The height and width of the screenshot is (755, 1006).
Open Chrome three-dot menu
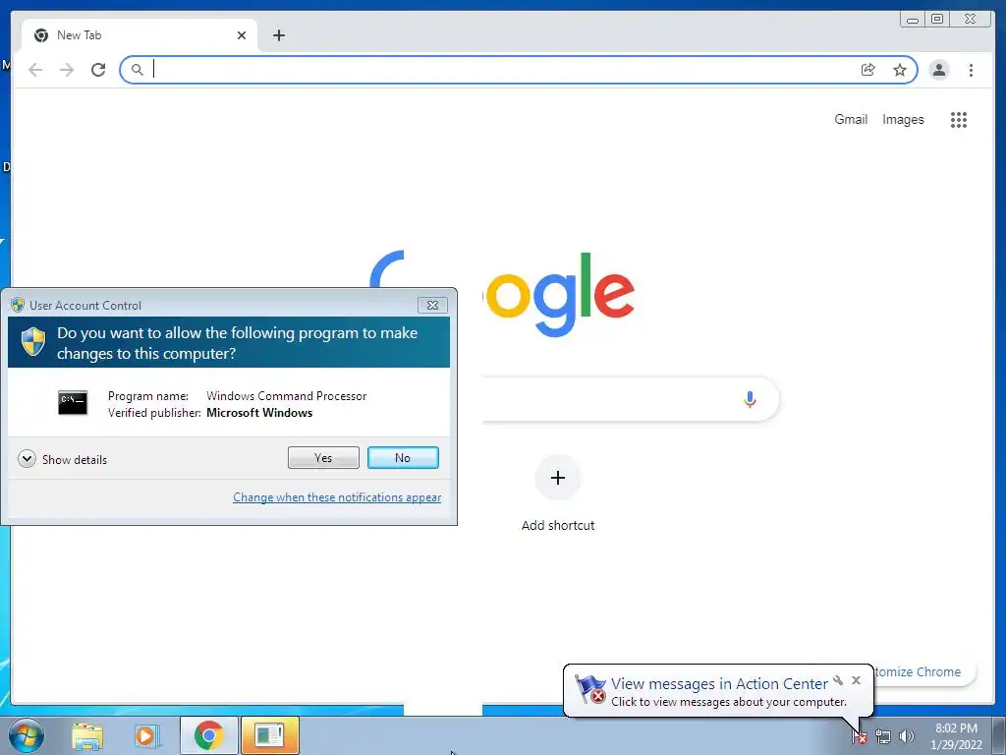(971, 70)
